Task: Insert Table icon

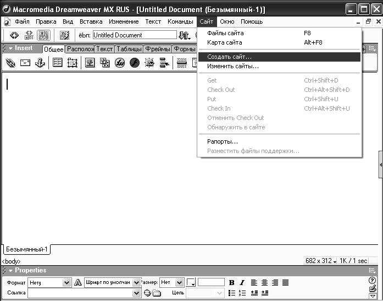Action: coord(57,63)
